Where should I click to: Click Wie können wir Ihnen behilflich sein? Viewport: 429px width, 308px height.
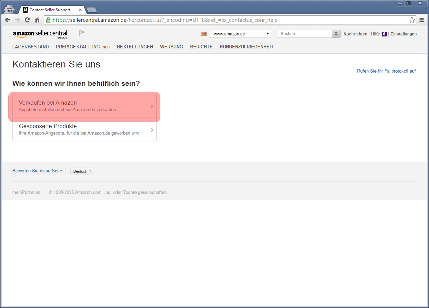pyautogui.click(x=76, y=83)
